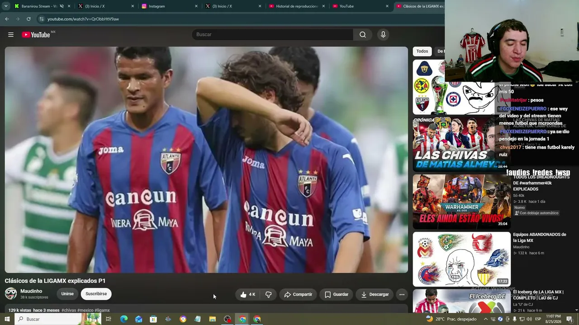Open Microsoft Store from the taskbar
579x325 pixels.
[153, 319]
